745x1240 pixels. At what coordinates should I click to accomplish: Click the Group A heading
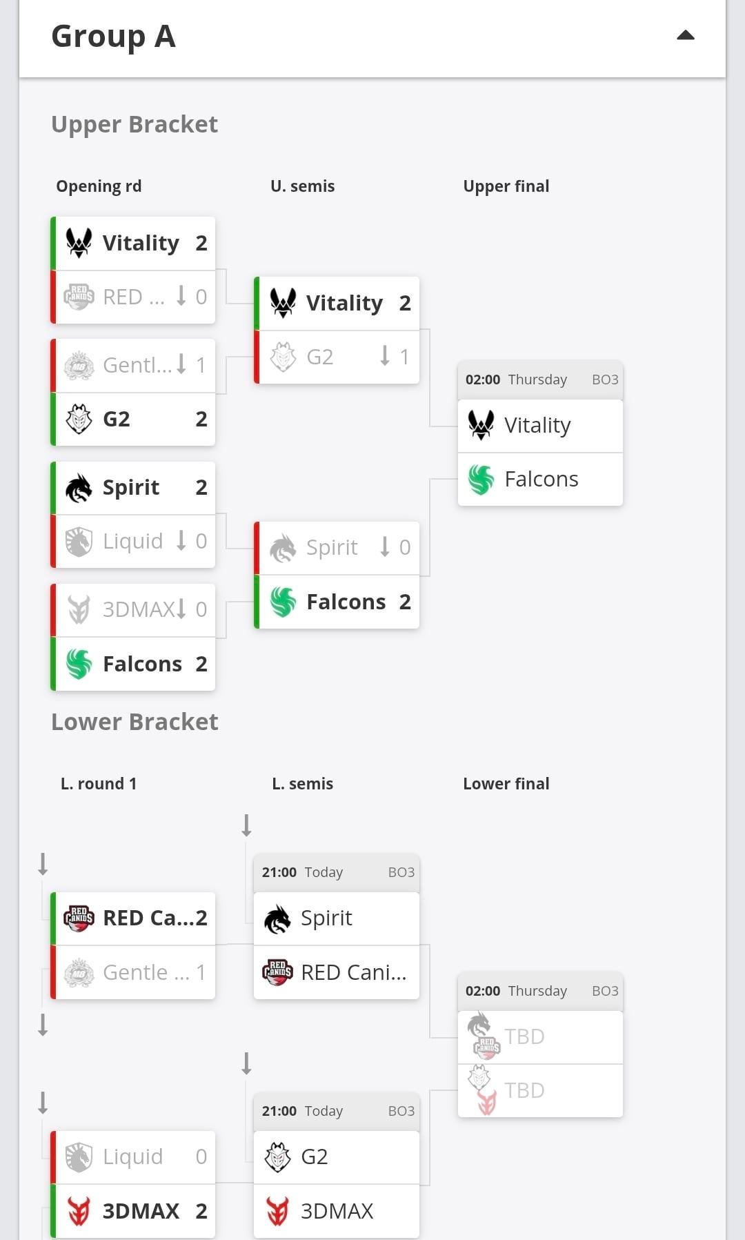114,37
